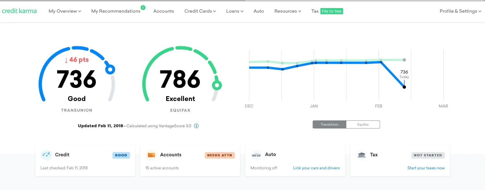Click Start your taxes now link

pyautogui.click(x=426, y=168)
